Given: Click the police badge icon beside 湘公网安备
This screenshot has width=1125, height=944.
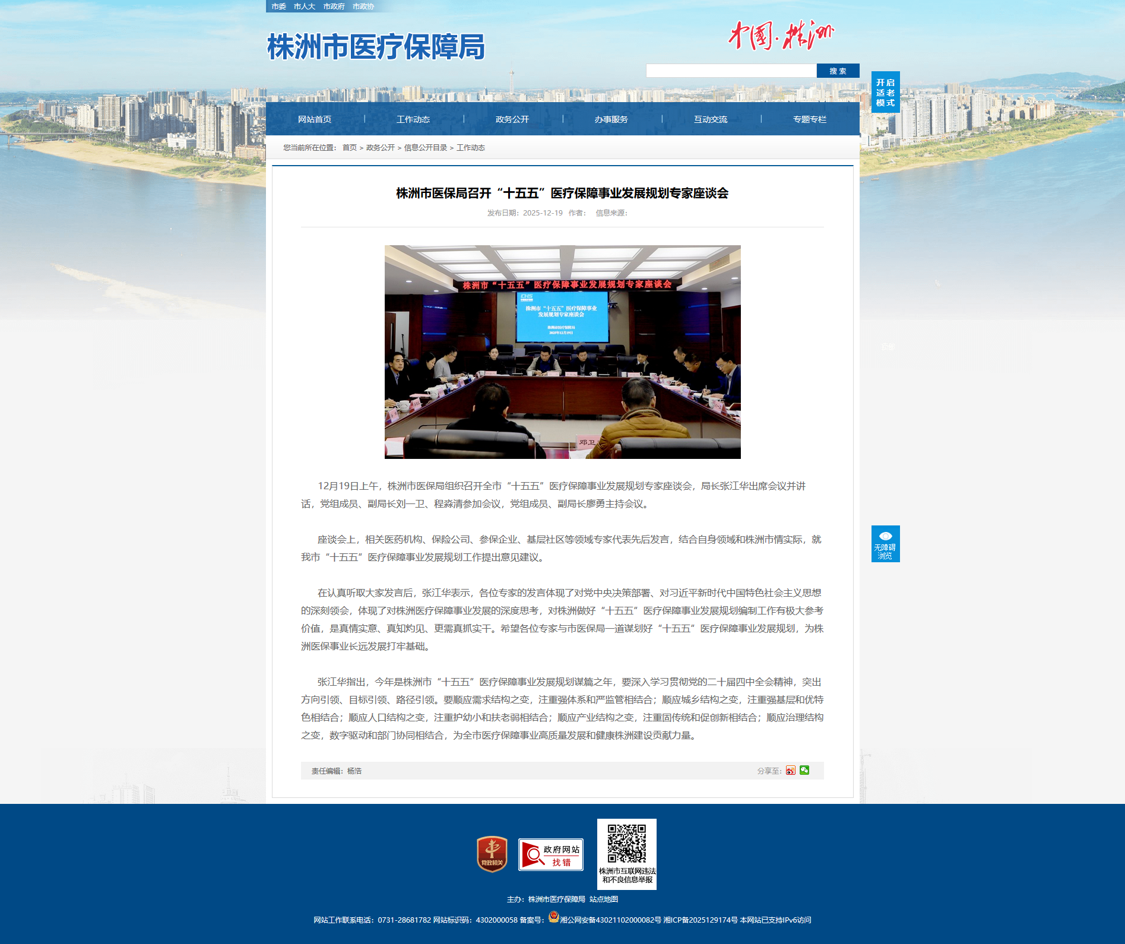Looking at the screenshot, I should coord(553,917).
